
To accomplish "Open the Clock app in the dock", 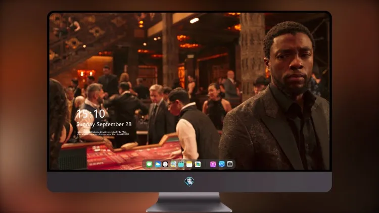I will click(x=165, y=164).
